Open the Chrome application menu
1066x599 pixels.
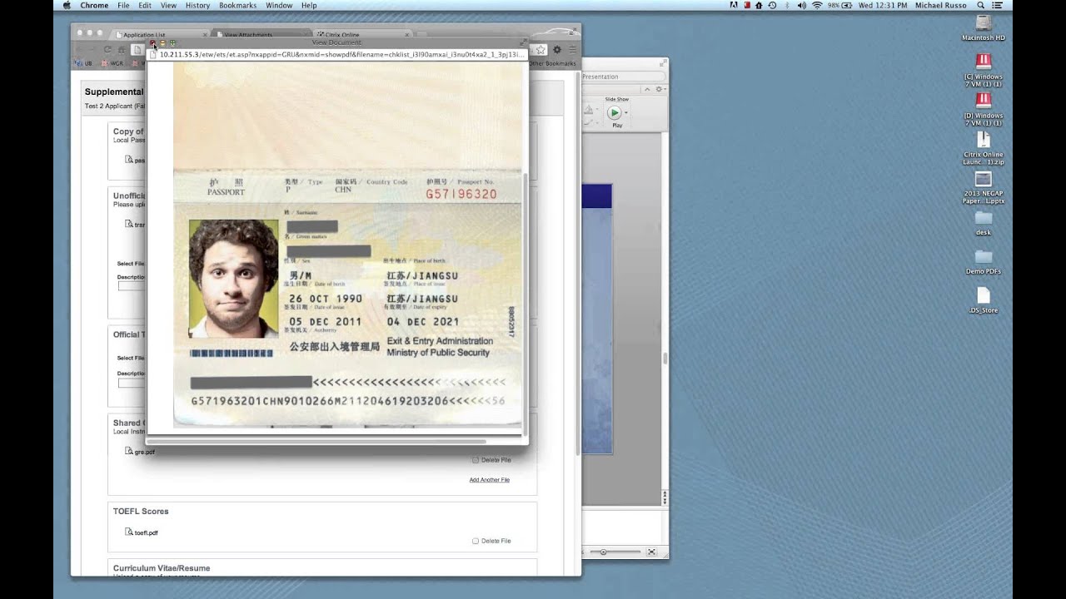point(94,5)
